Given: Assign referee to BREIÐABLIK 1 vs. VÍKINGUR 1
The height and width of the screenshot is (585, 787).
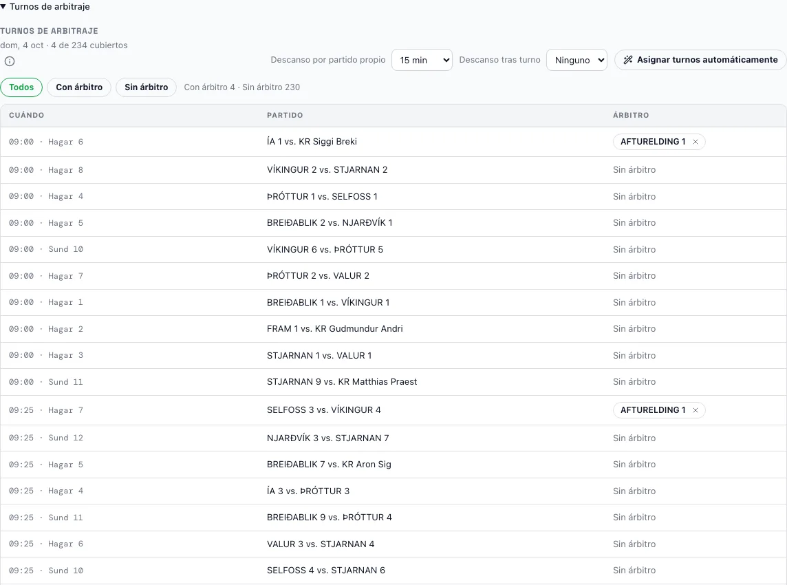Looking at the screenshot, I should coord(634,302).
